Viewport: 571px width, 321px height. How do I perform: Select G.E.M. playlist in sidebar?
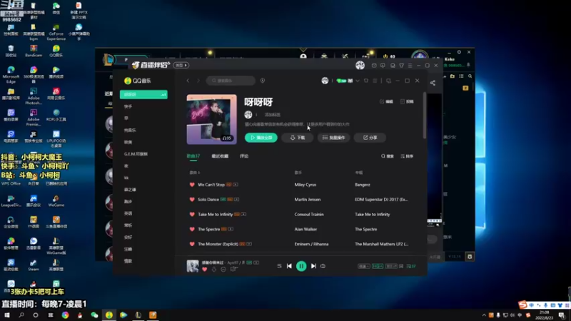(x=136, y=154)
